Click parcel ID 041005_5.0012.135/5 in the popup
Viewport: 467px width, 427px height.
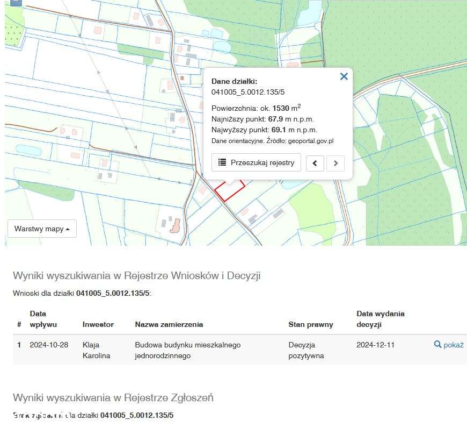pos(248,92)
